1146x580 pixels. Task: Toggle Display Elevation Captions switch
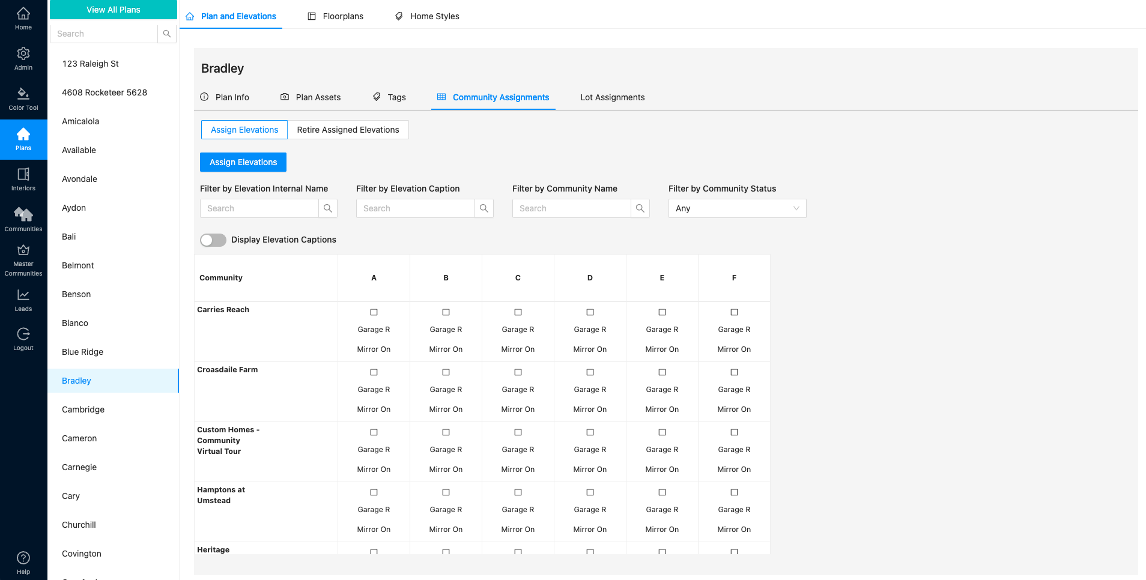coord(213,240)
